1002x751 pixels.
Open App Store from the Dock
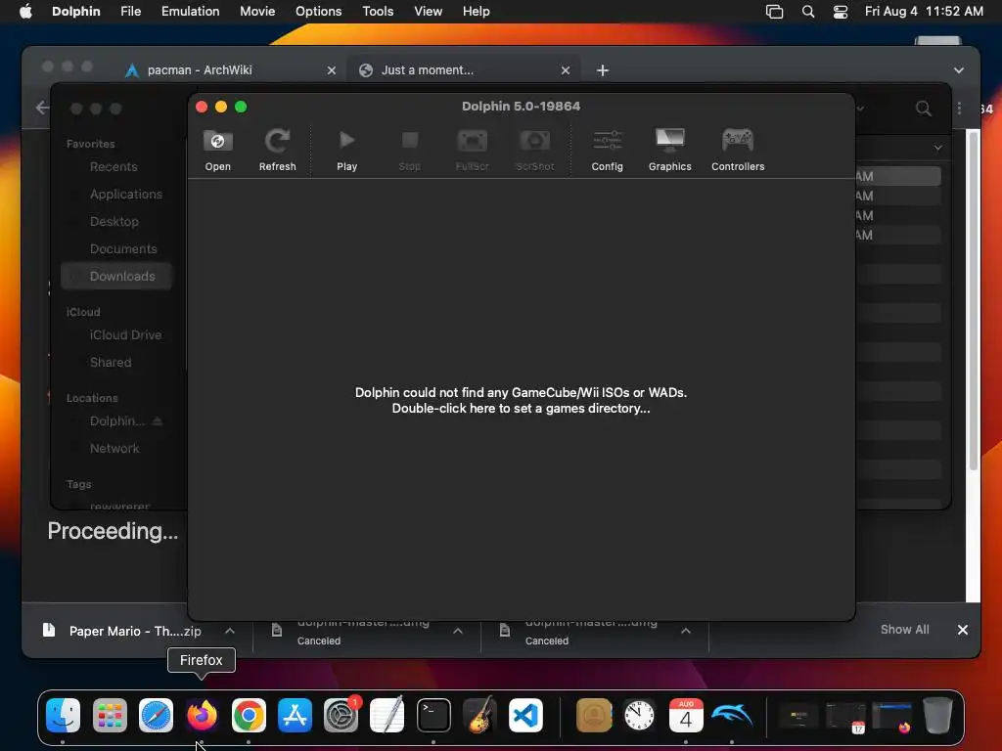(x=295, y=715)
